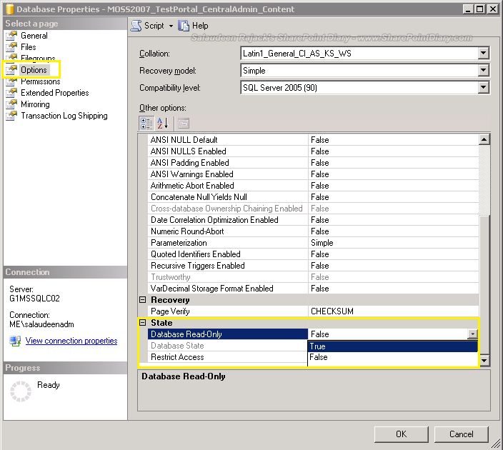The image size is (503, 450).
Task: Click the Script toolbar icon
Action: tap(136, 26)
